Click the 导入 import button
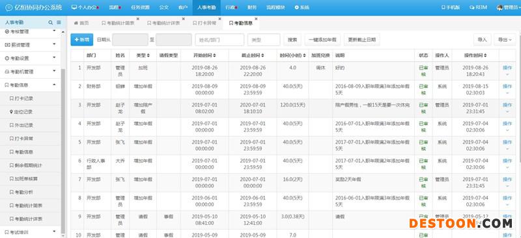The height and width of the screenshot is (238, 521). 482,40
